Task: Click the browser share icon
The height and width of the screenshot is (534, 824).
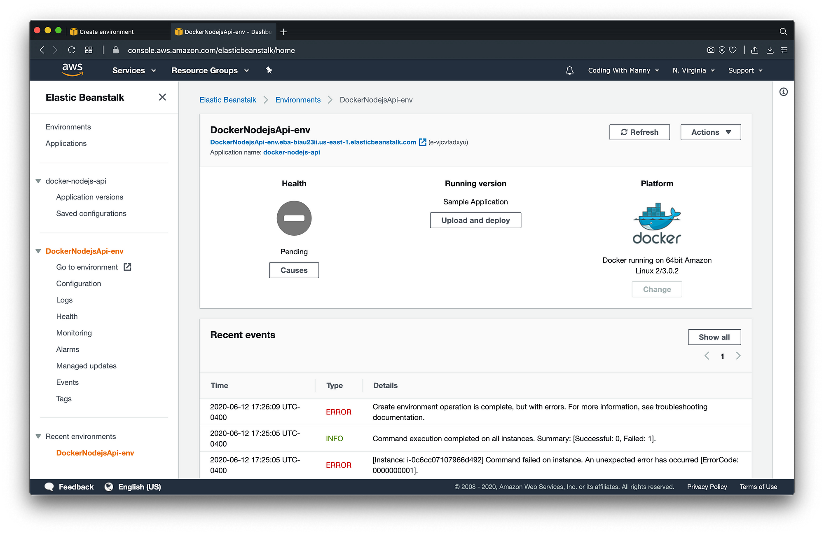Action: point(754,50)
